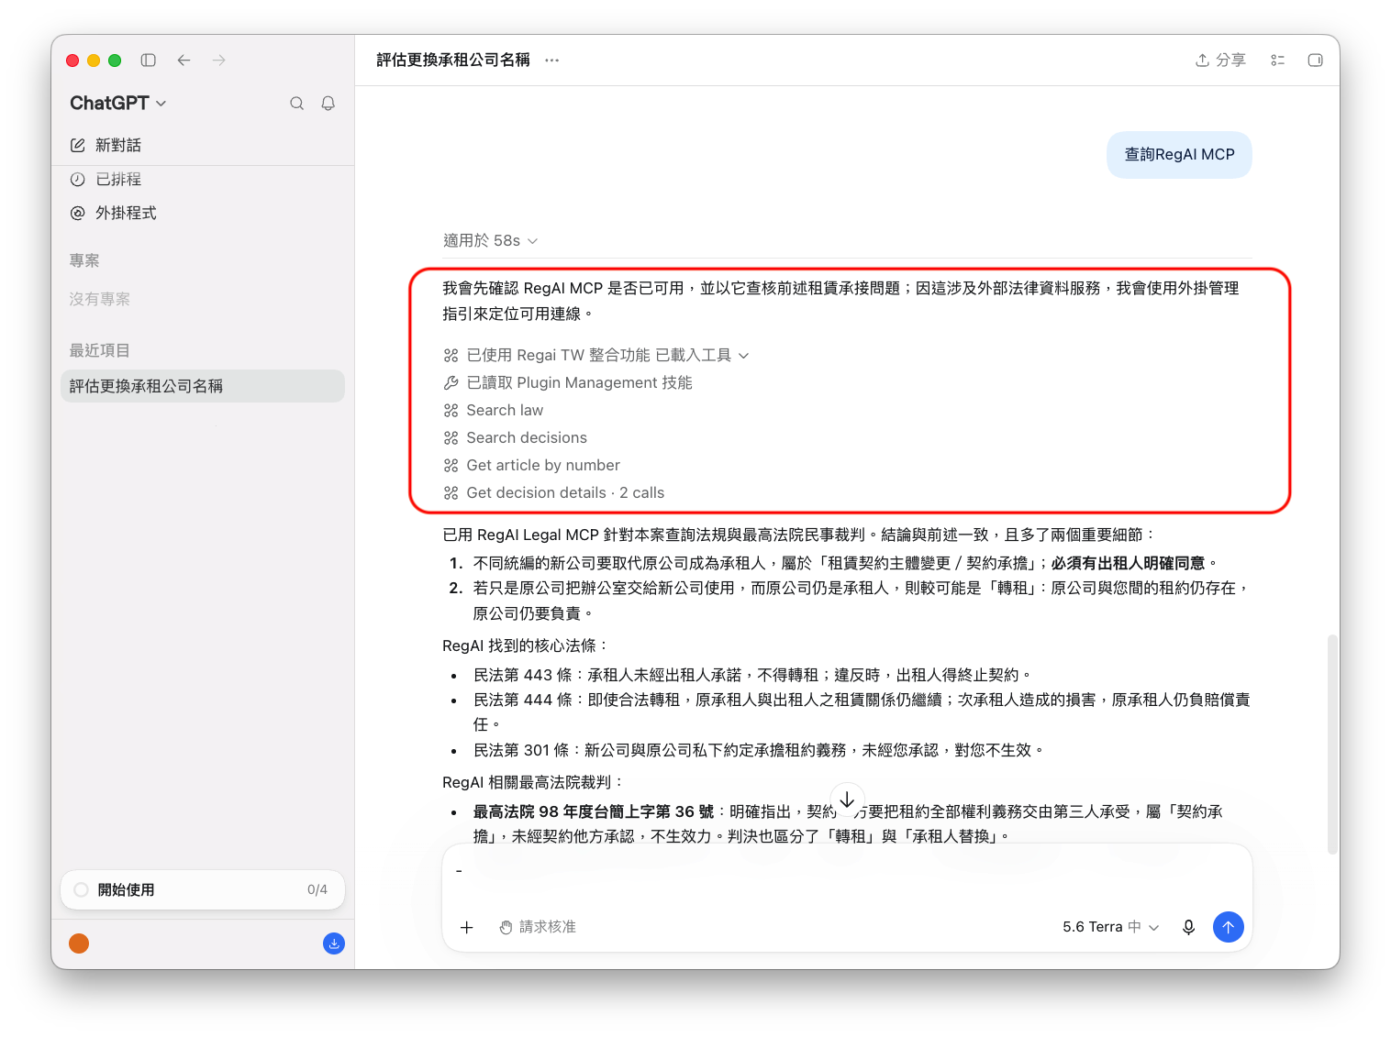The height and width of the screenshot is (1037, 1391).
Task: Click the 沒有專案 placeholder text
Action: click(x=99, y=299)
